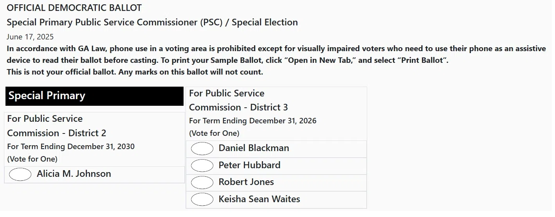Click the 'not your official ballot' notice
Viewport: 555px width, 217px height.
click(x=135, y=72)
